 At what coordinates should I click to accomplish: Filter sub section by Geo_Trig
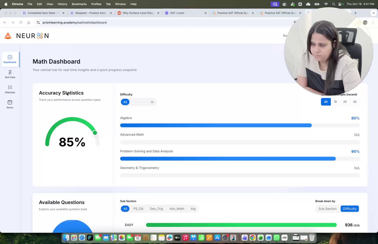[156, 209]
